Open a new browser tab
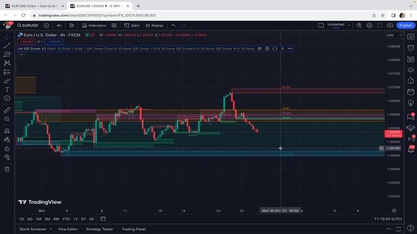Image resolution: width=417 pixels, height=234 pixels. click(138, 6)
